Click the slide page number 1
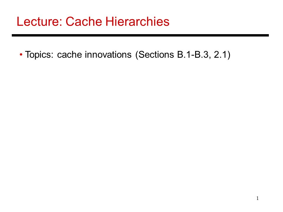The height and width of the screenshot is (212, 283). (257, 198)
